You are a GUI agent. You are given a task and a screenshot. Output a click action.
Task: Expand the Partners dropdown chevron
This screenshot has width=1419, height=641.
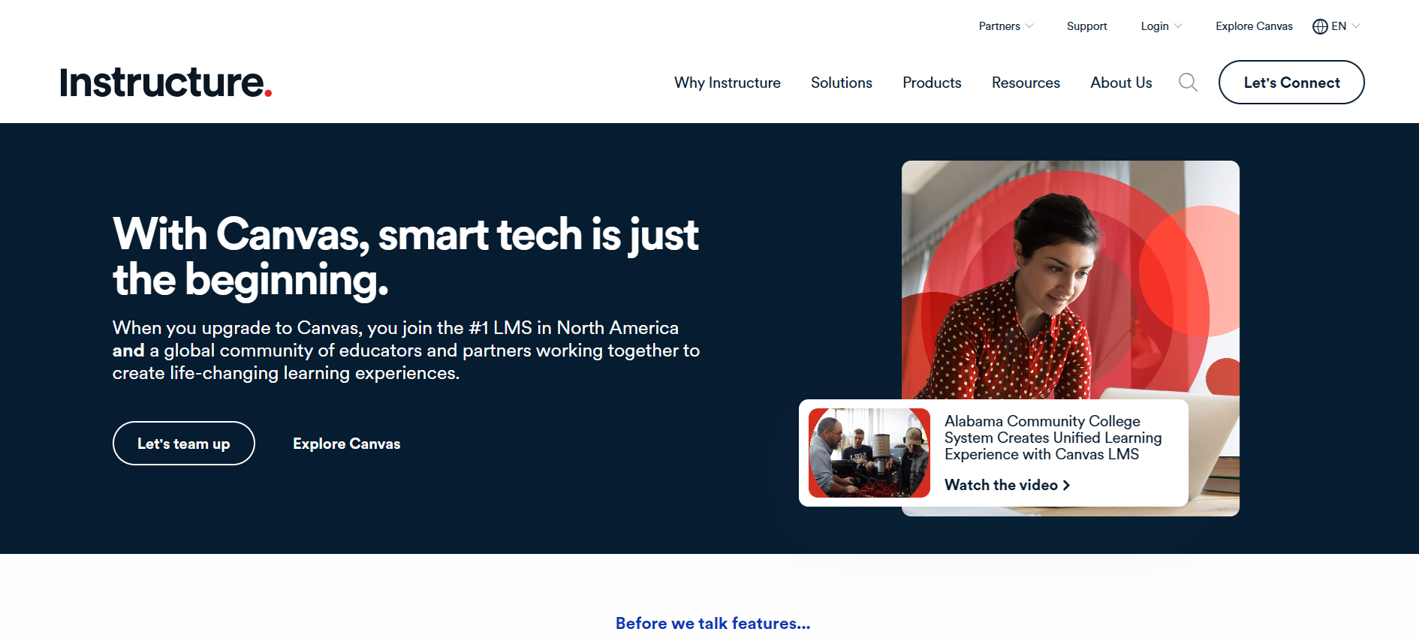(1029, 26)
